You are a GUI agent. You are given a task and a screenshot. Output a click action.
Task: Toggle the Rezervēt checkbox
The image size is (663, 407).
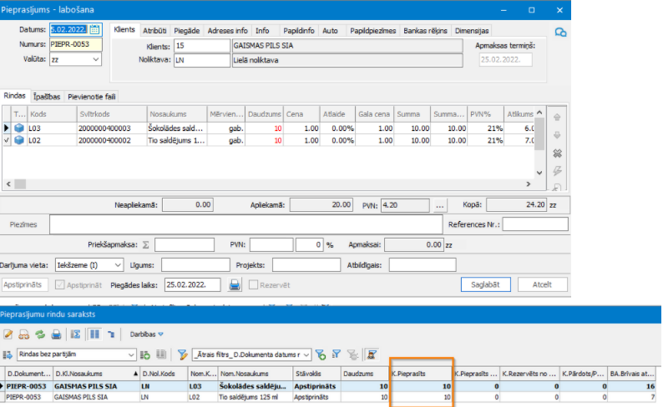pos(253,285)
